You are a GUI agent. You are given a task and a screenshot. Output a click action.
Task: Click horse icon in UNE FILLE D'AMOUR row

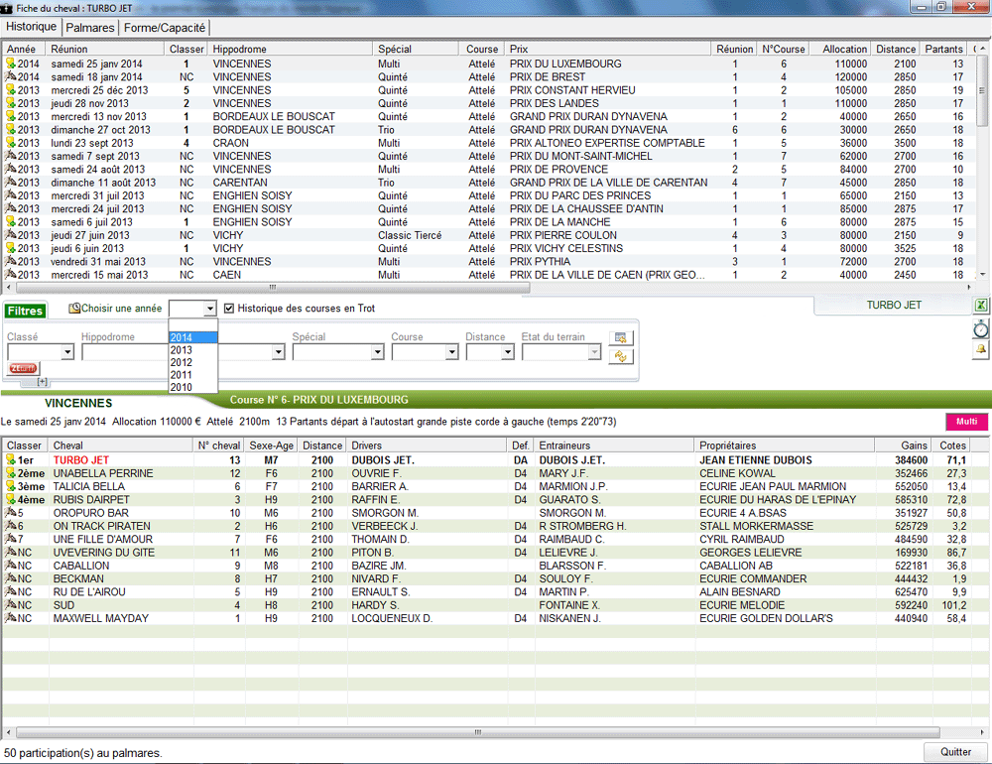(10, 539)
